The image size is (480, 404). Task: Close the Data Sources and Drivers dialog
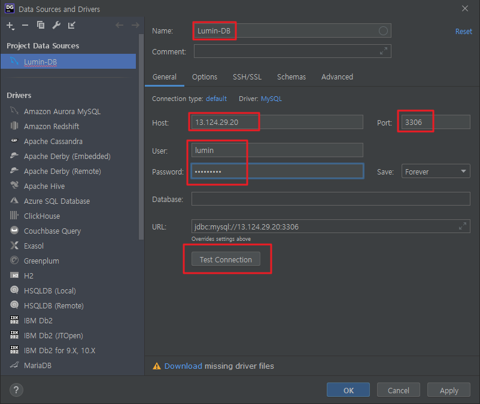(x=464, y=8)
